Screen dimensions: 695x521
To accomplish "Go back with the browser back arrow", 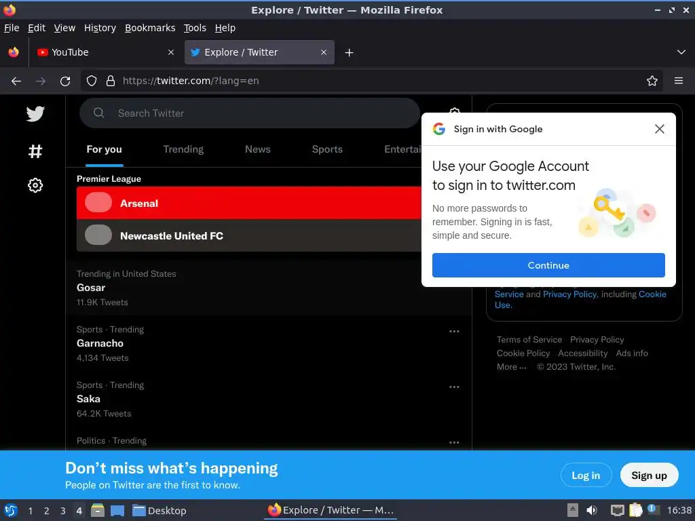I will 16,81.
